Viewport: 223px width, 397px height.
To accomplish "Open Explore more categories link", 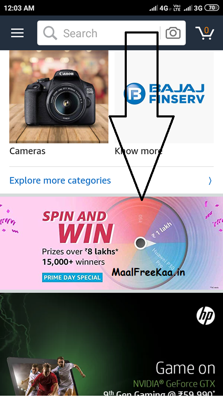I will 60,181.
